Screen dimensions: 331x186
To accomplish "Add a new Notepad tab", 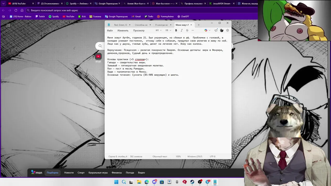I will [x=199, y=25].
